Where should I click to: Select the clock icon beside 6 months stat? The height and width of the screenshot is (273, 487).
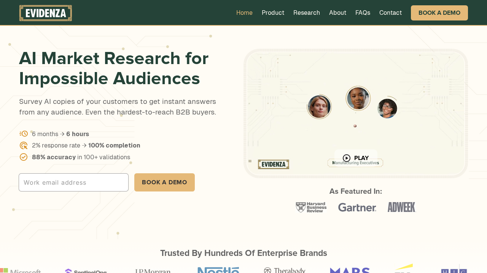click(x=23, y=133)
